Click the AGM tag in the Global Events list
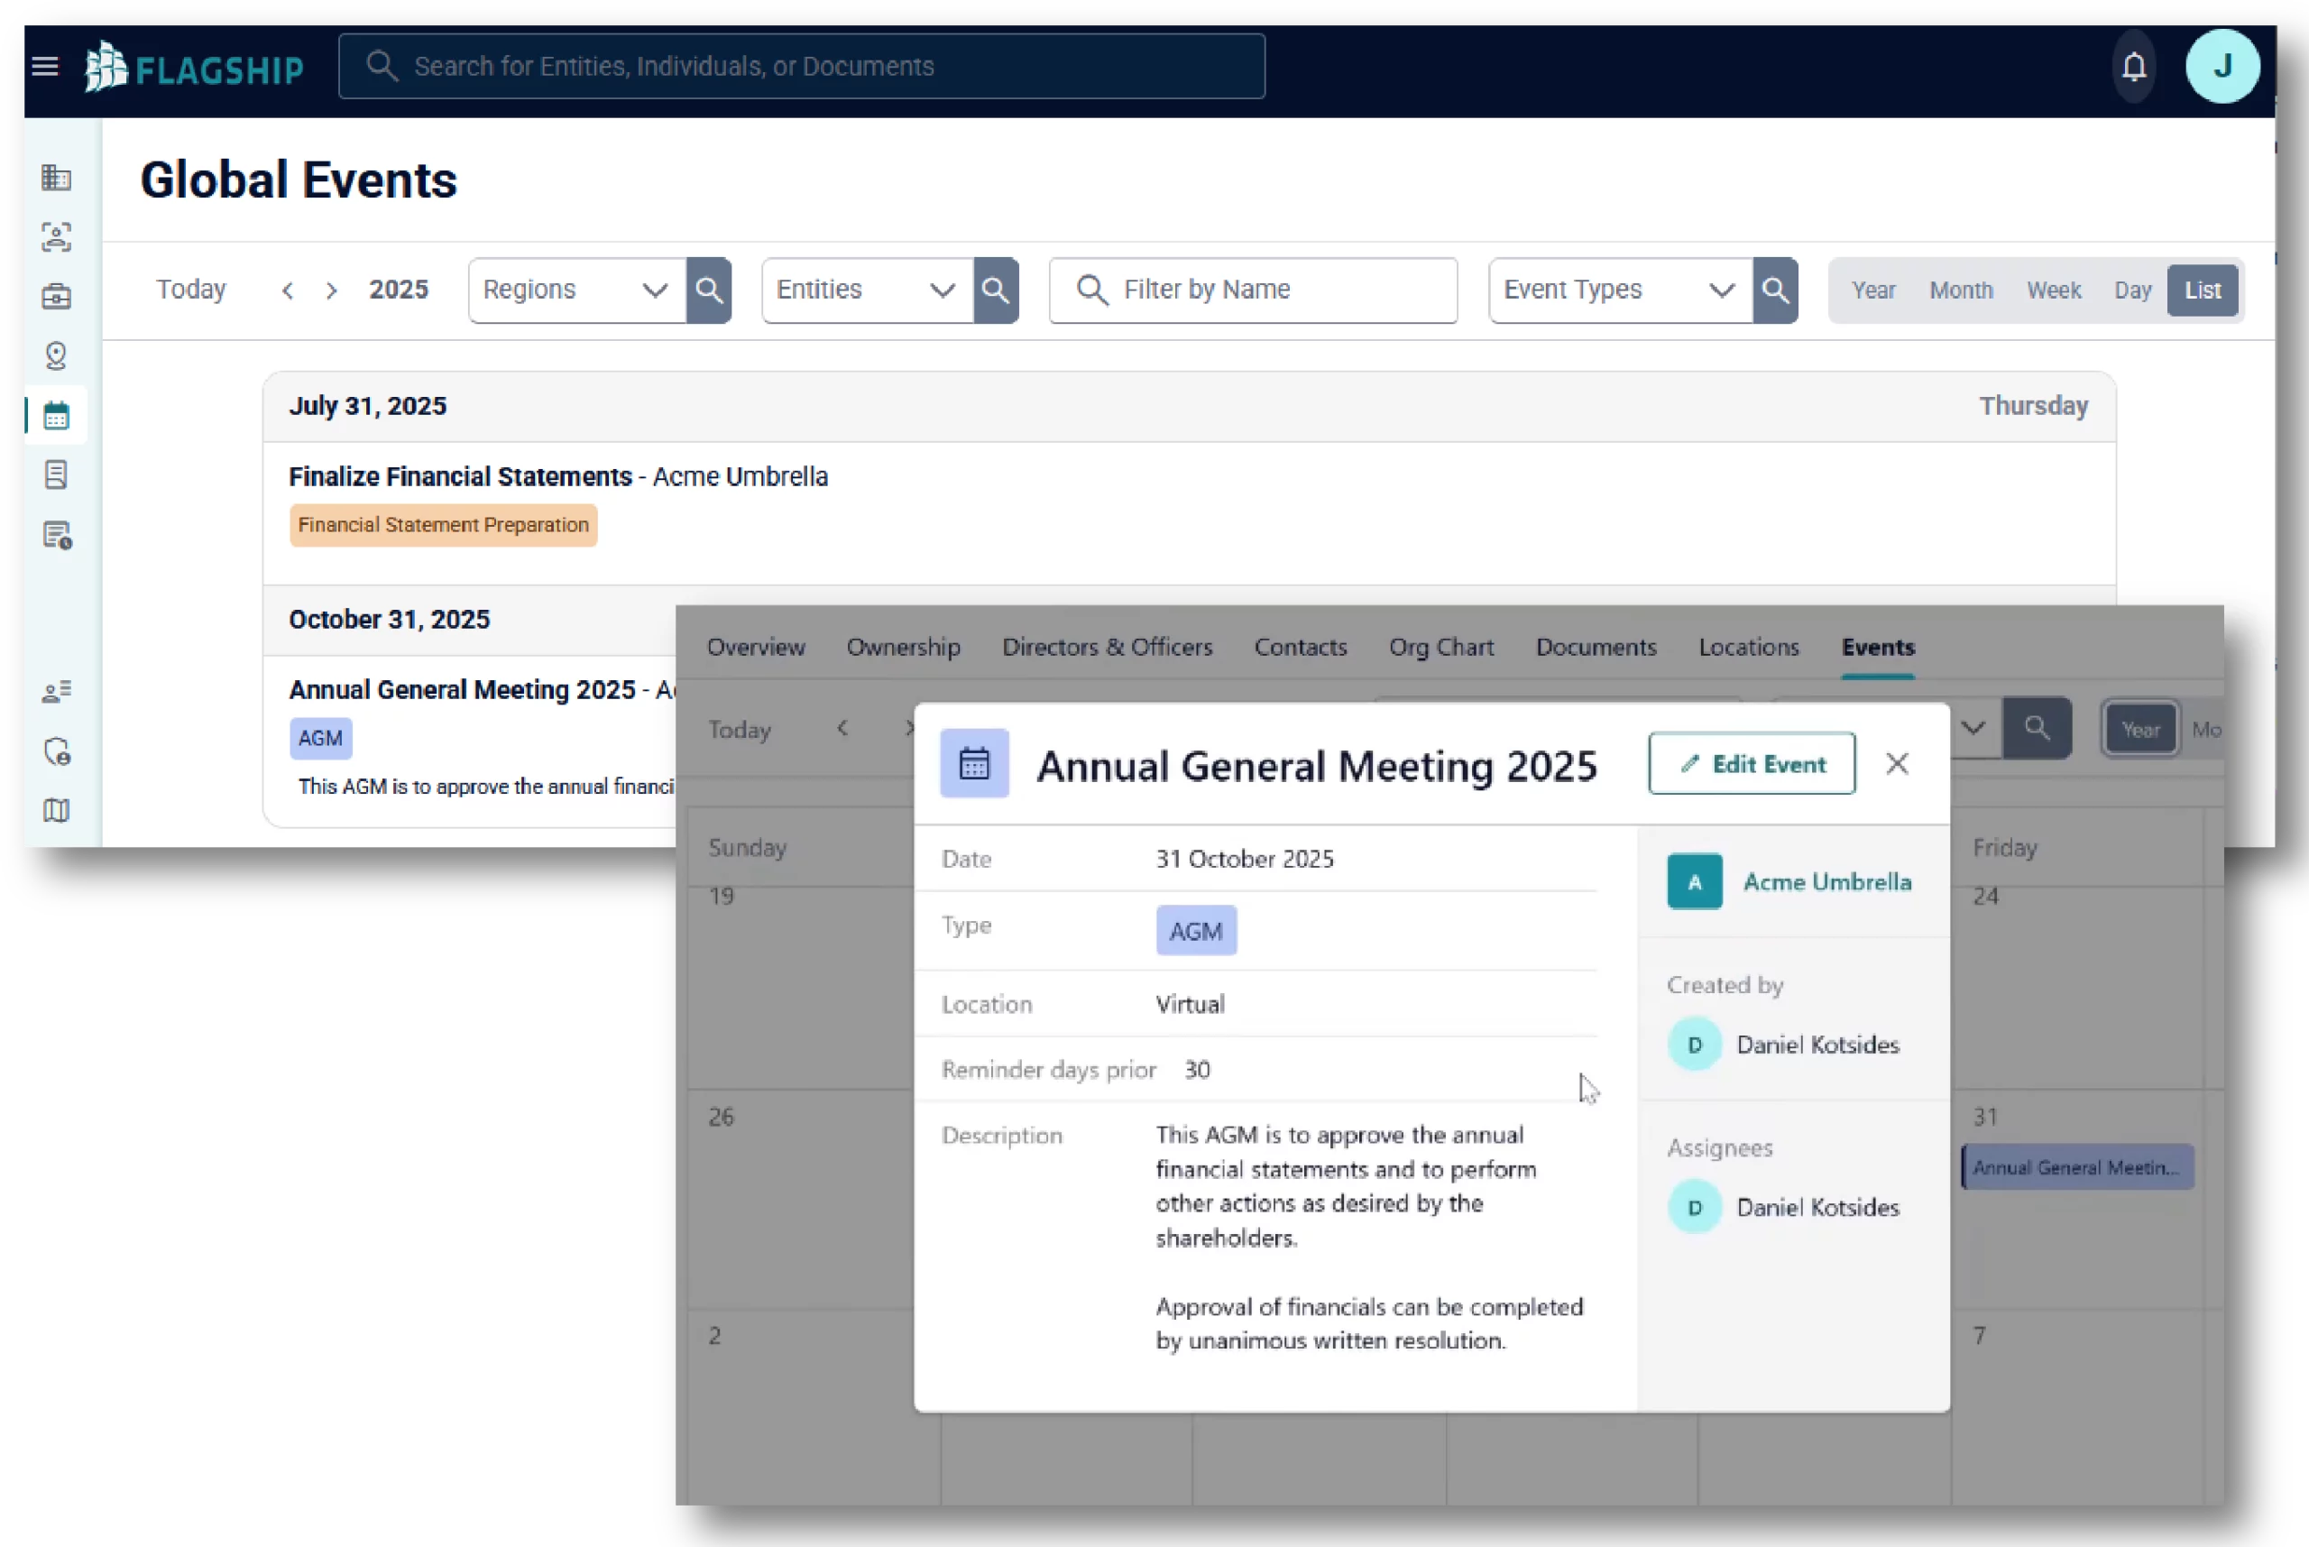This screenshot has width=2309, height=1547. tap(320, 738)
